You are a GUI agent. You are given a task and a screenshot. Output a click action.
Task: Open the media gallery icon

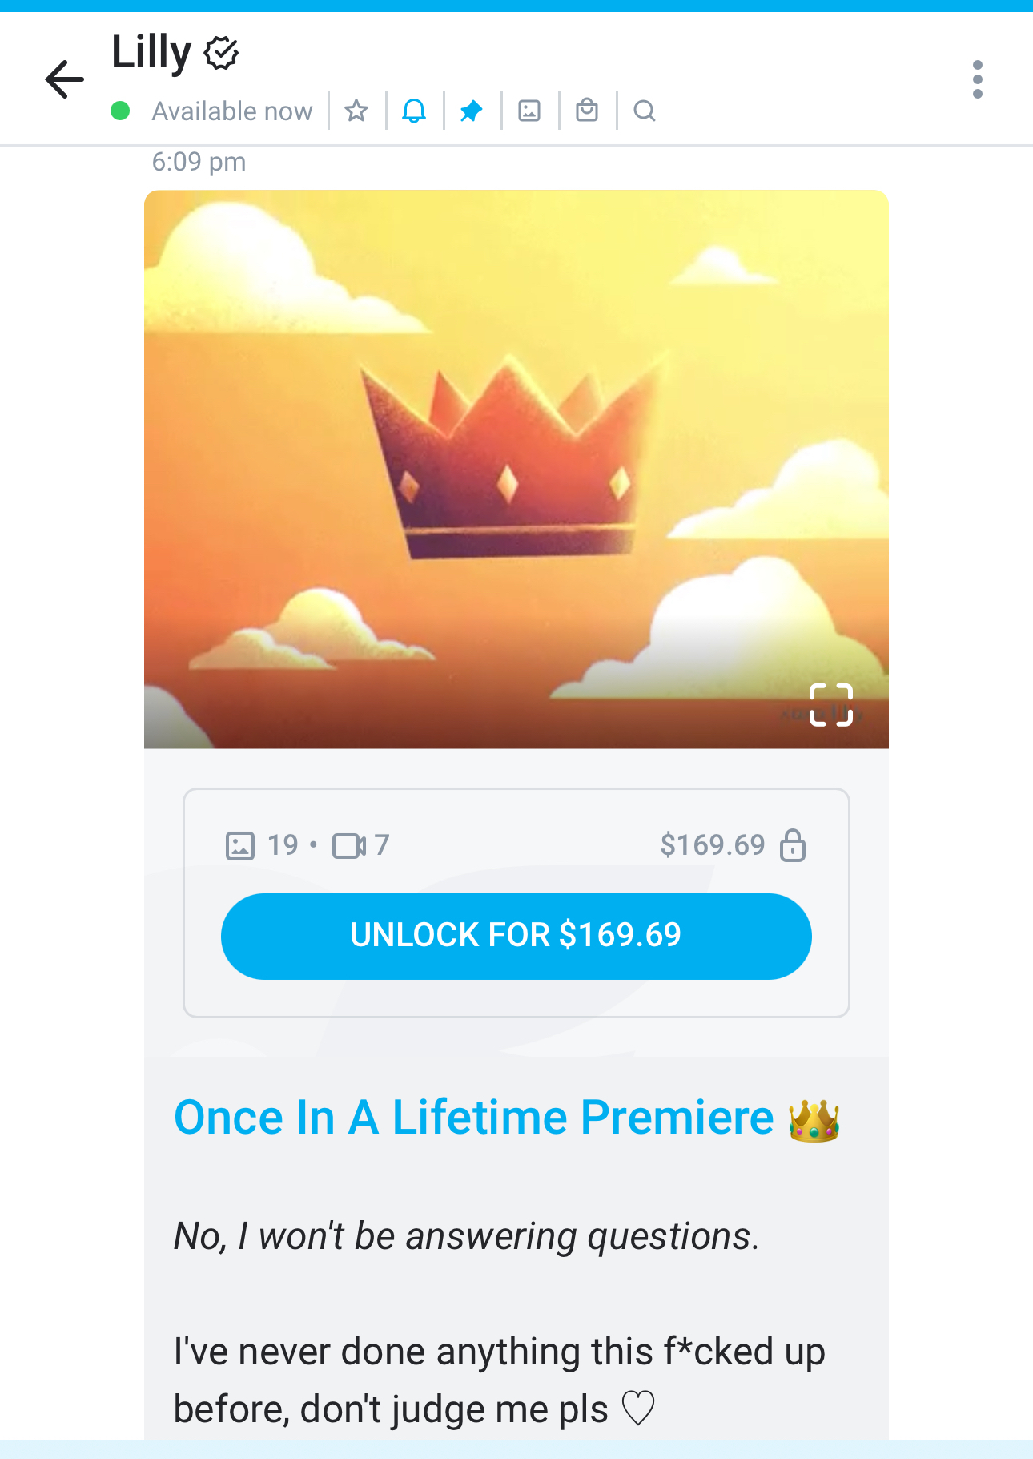tap(529, 111)
